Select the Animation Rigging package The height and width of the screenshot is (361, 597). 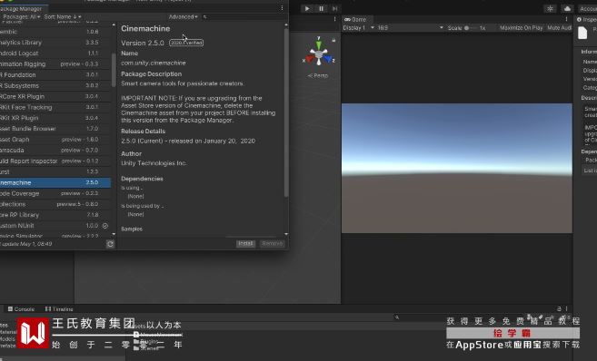tap(55, 63)
